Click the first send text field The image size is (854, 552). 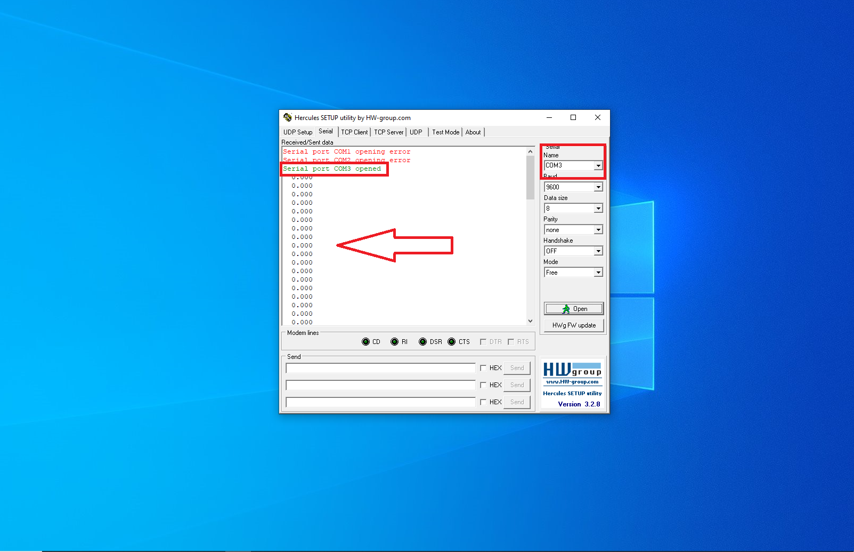[x=380, y=368]
